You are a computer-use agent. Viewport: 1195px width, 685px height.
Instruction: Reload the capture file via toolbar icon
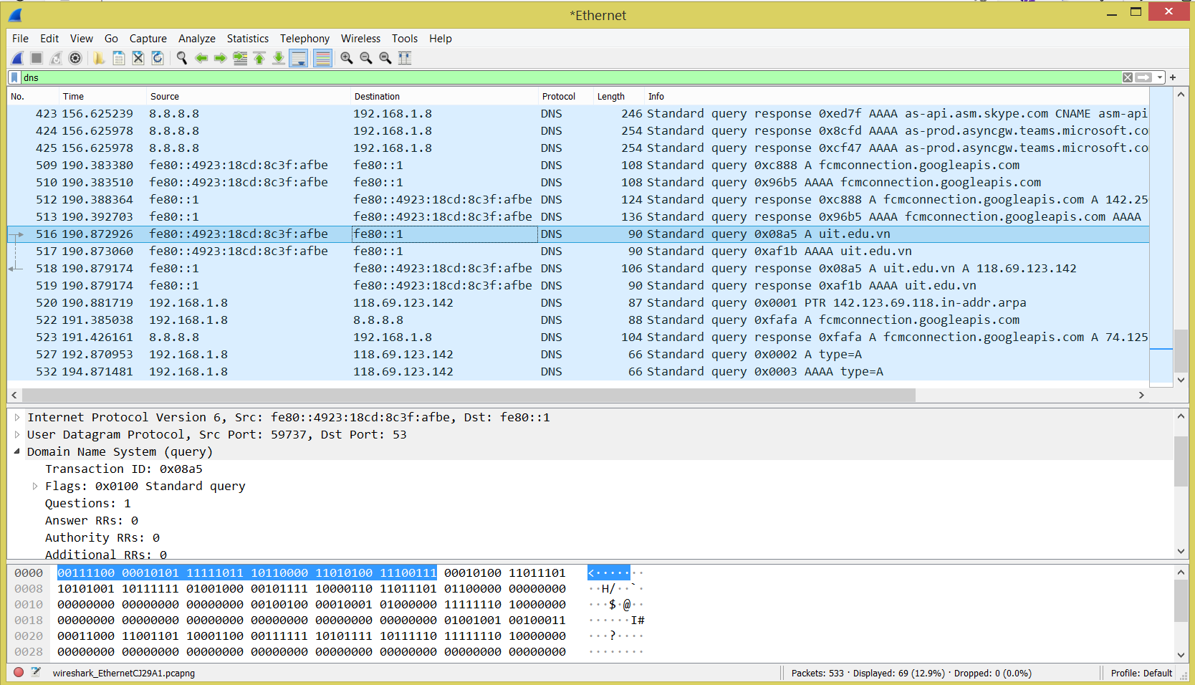pyautogui.click(x=158, y=58)
